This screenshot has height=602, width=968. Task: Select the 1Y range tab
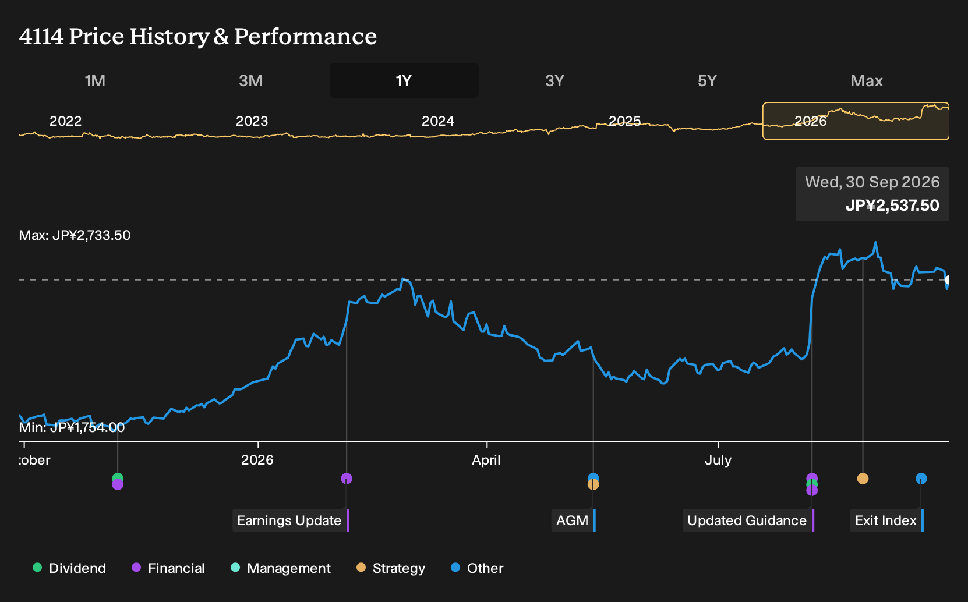pyautogui.click(x=404, y=80)
